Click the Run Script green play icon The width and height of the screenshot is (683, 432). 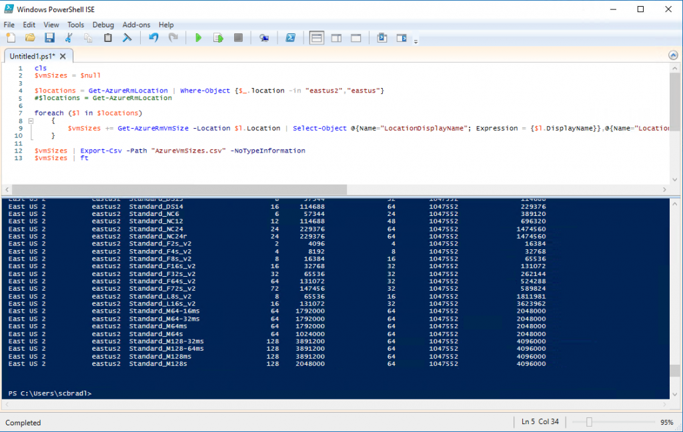click(x=198, y=38)
